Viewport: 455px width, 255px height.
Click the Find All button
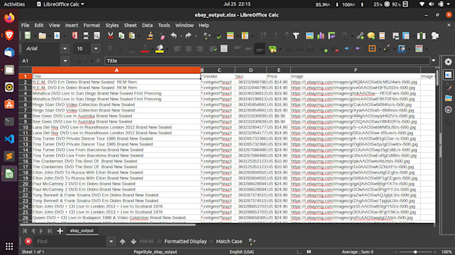[147, 241]
